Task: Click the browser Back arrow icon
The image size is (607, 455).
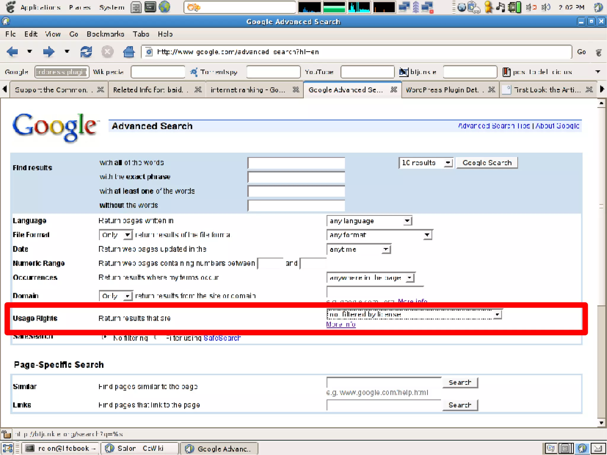Action: click(12, 52)
